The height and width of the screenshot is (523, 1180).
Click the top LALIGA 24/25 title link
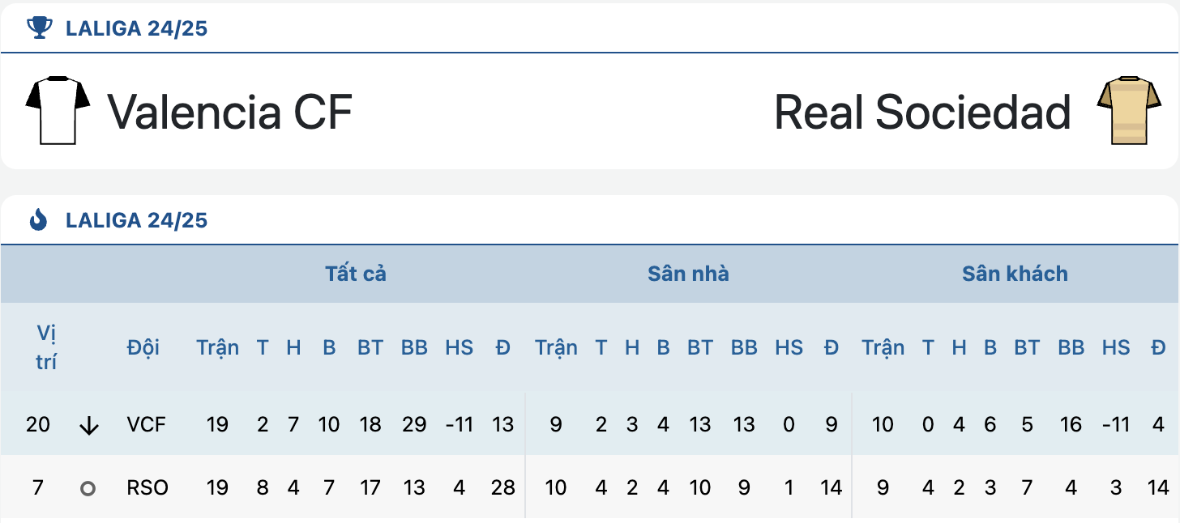(137, 29)
